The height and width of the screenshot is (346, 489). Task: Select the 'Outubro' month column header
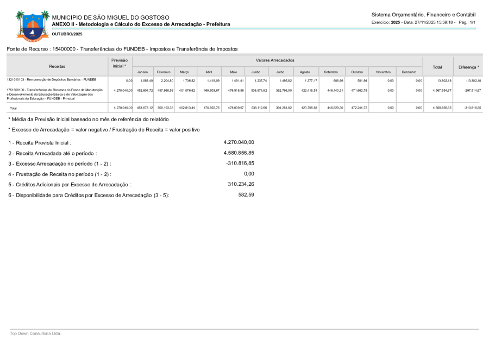tap(357, 72)
